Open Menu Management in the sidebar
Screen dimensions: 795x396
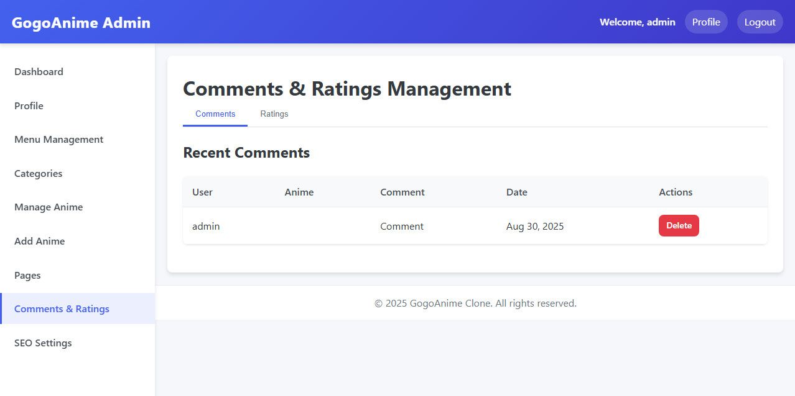click(58, 140)
